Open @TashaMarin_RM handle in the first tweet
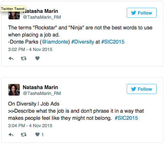The height and width of the screenshot is (144, 165). (x=42, y=17)
